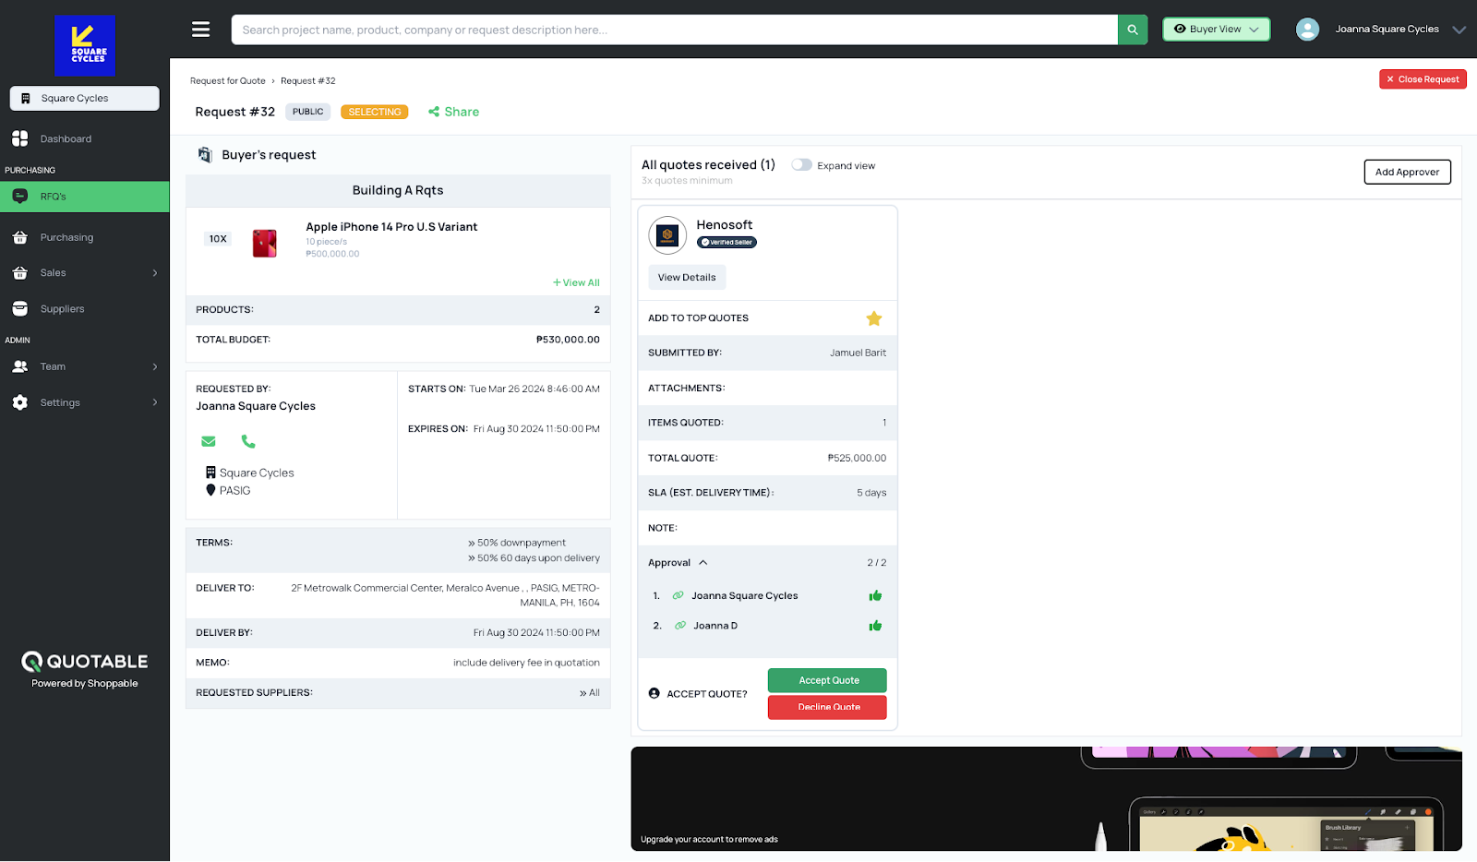Screen dimensions: 1477x862
Task: Open the Square Cycles company selector
Action: click(x=85, y=98)
